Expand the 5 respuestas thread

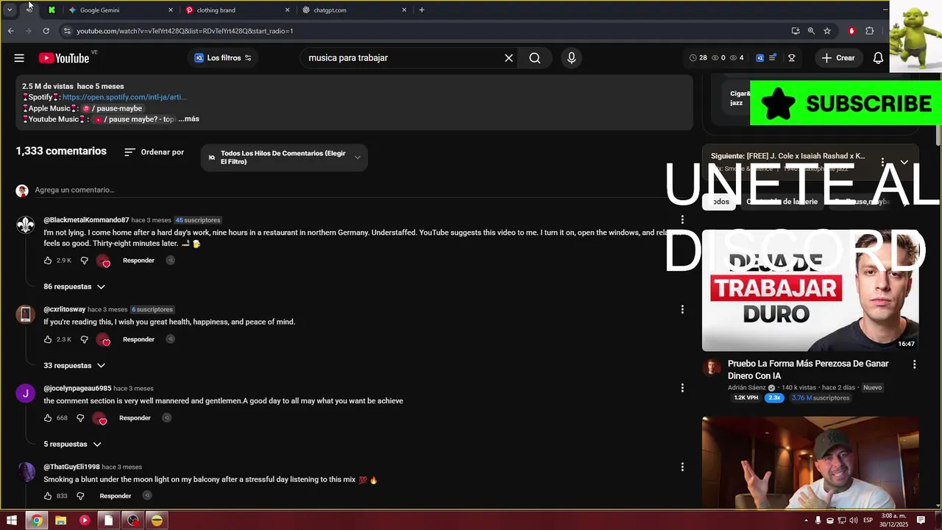point(72,444)
